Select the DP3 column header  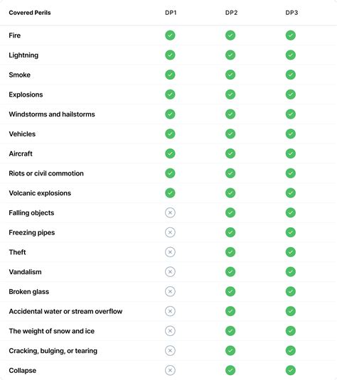[x=291, y=13]
